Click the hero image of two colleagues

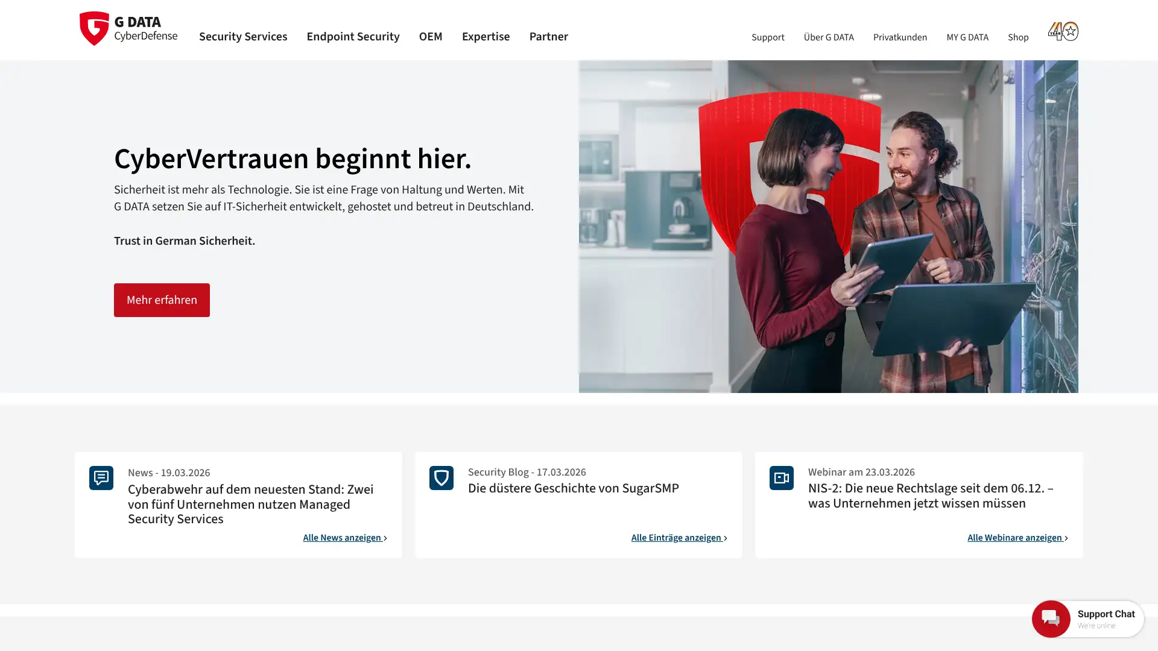828,227
